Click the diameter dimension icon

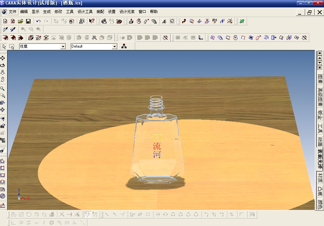coord(3,196)
